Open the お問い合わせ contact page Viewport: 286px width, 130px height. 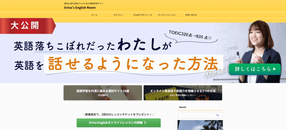[191, 15]
